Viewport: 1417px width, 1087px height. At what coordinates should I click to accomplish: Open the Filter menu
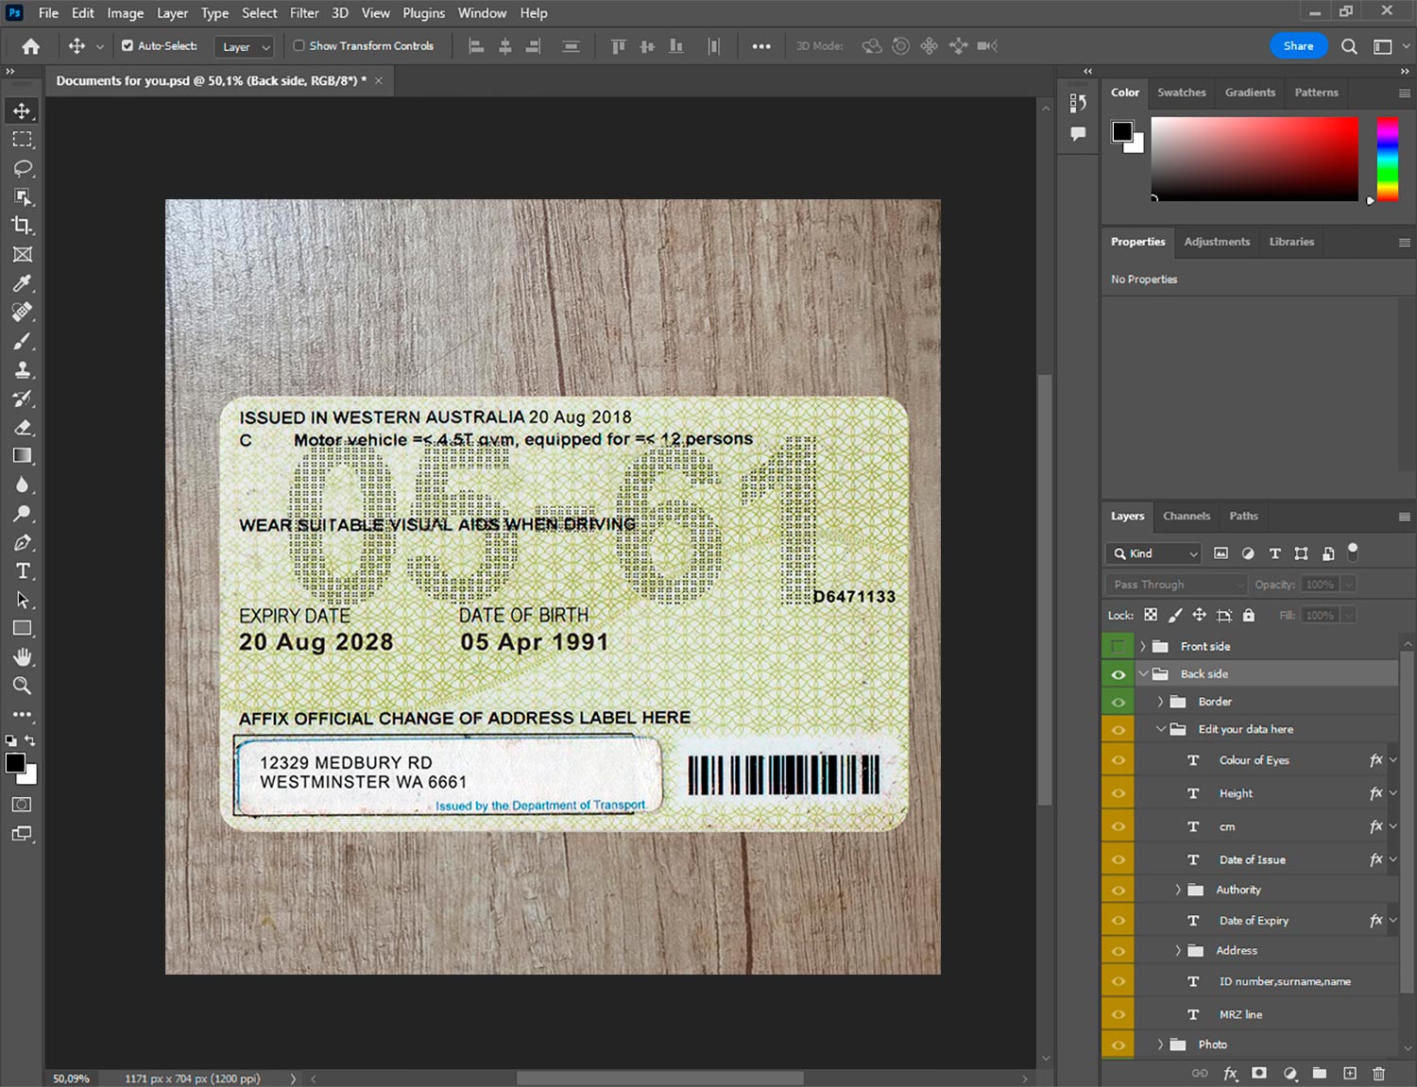(303, 13)
